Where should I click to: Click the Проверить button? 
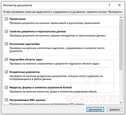[95, 110]
